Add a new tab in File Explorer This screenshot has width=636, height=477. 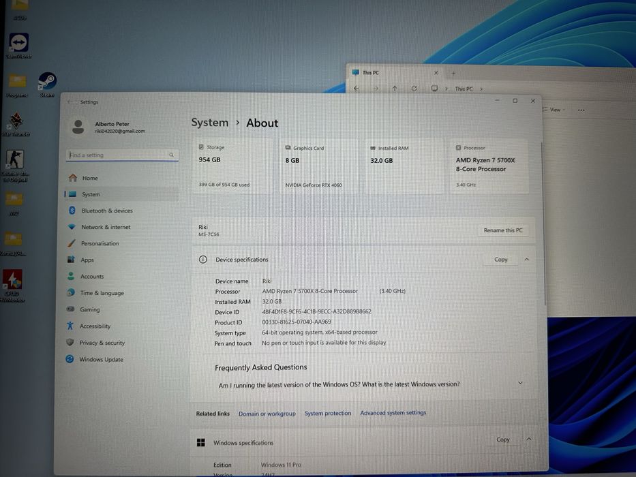[453, 74]
